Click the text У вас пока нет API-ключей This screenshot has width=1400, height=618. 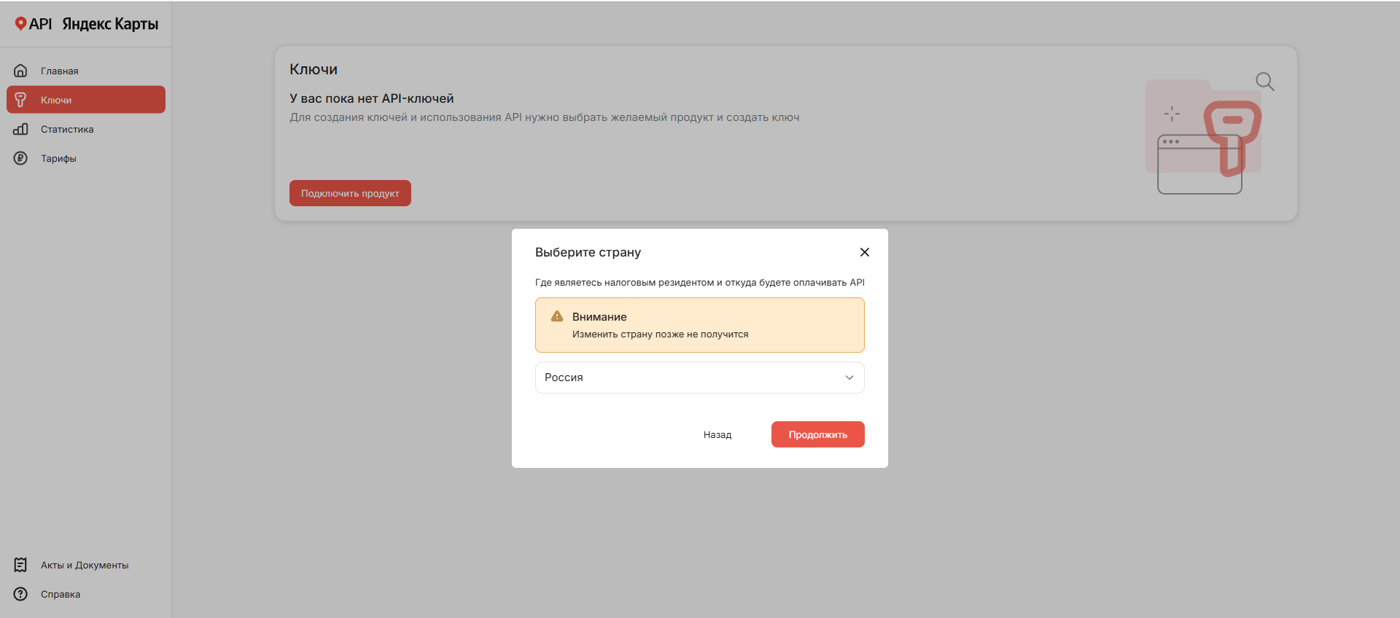pos(372,98)
